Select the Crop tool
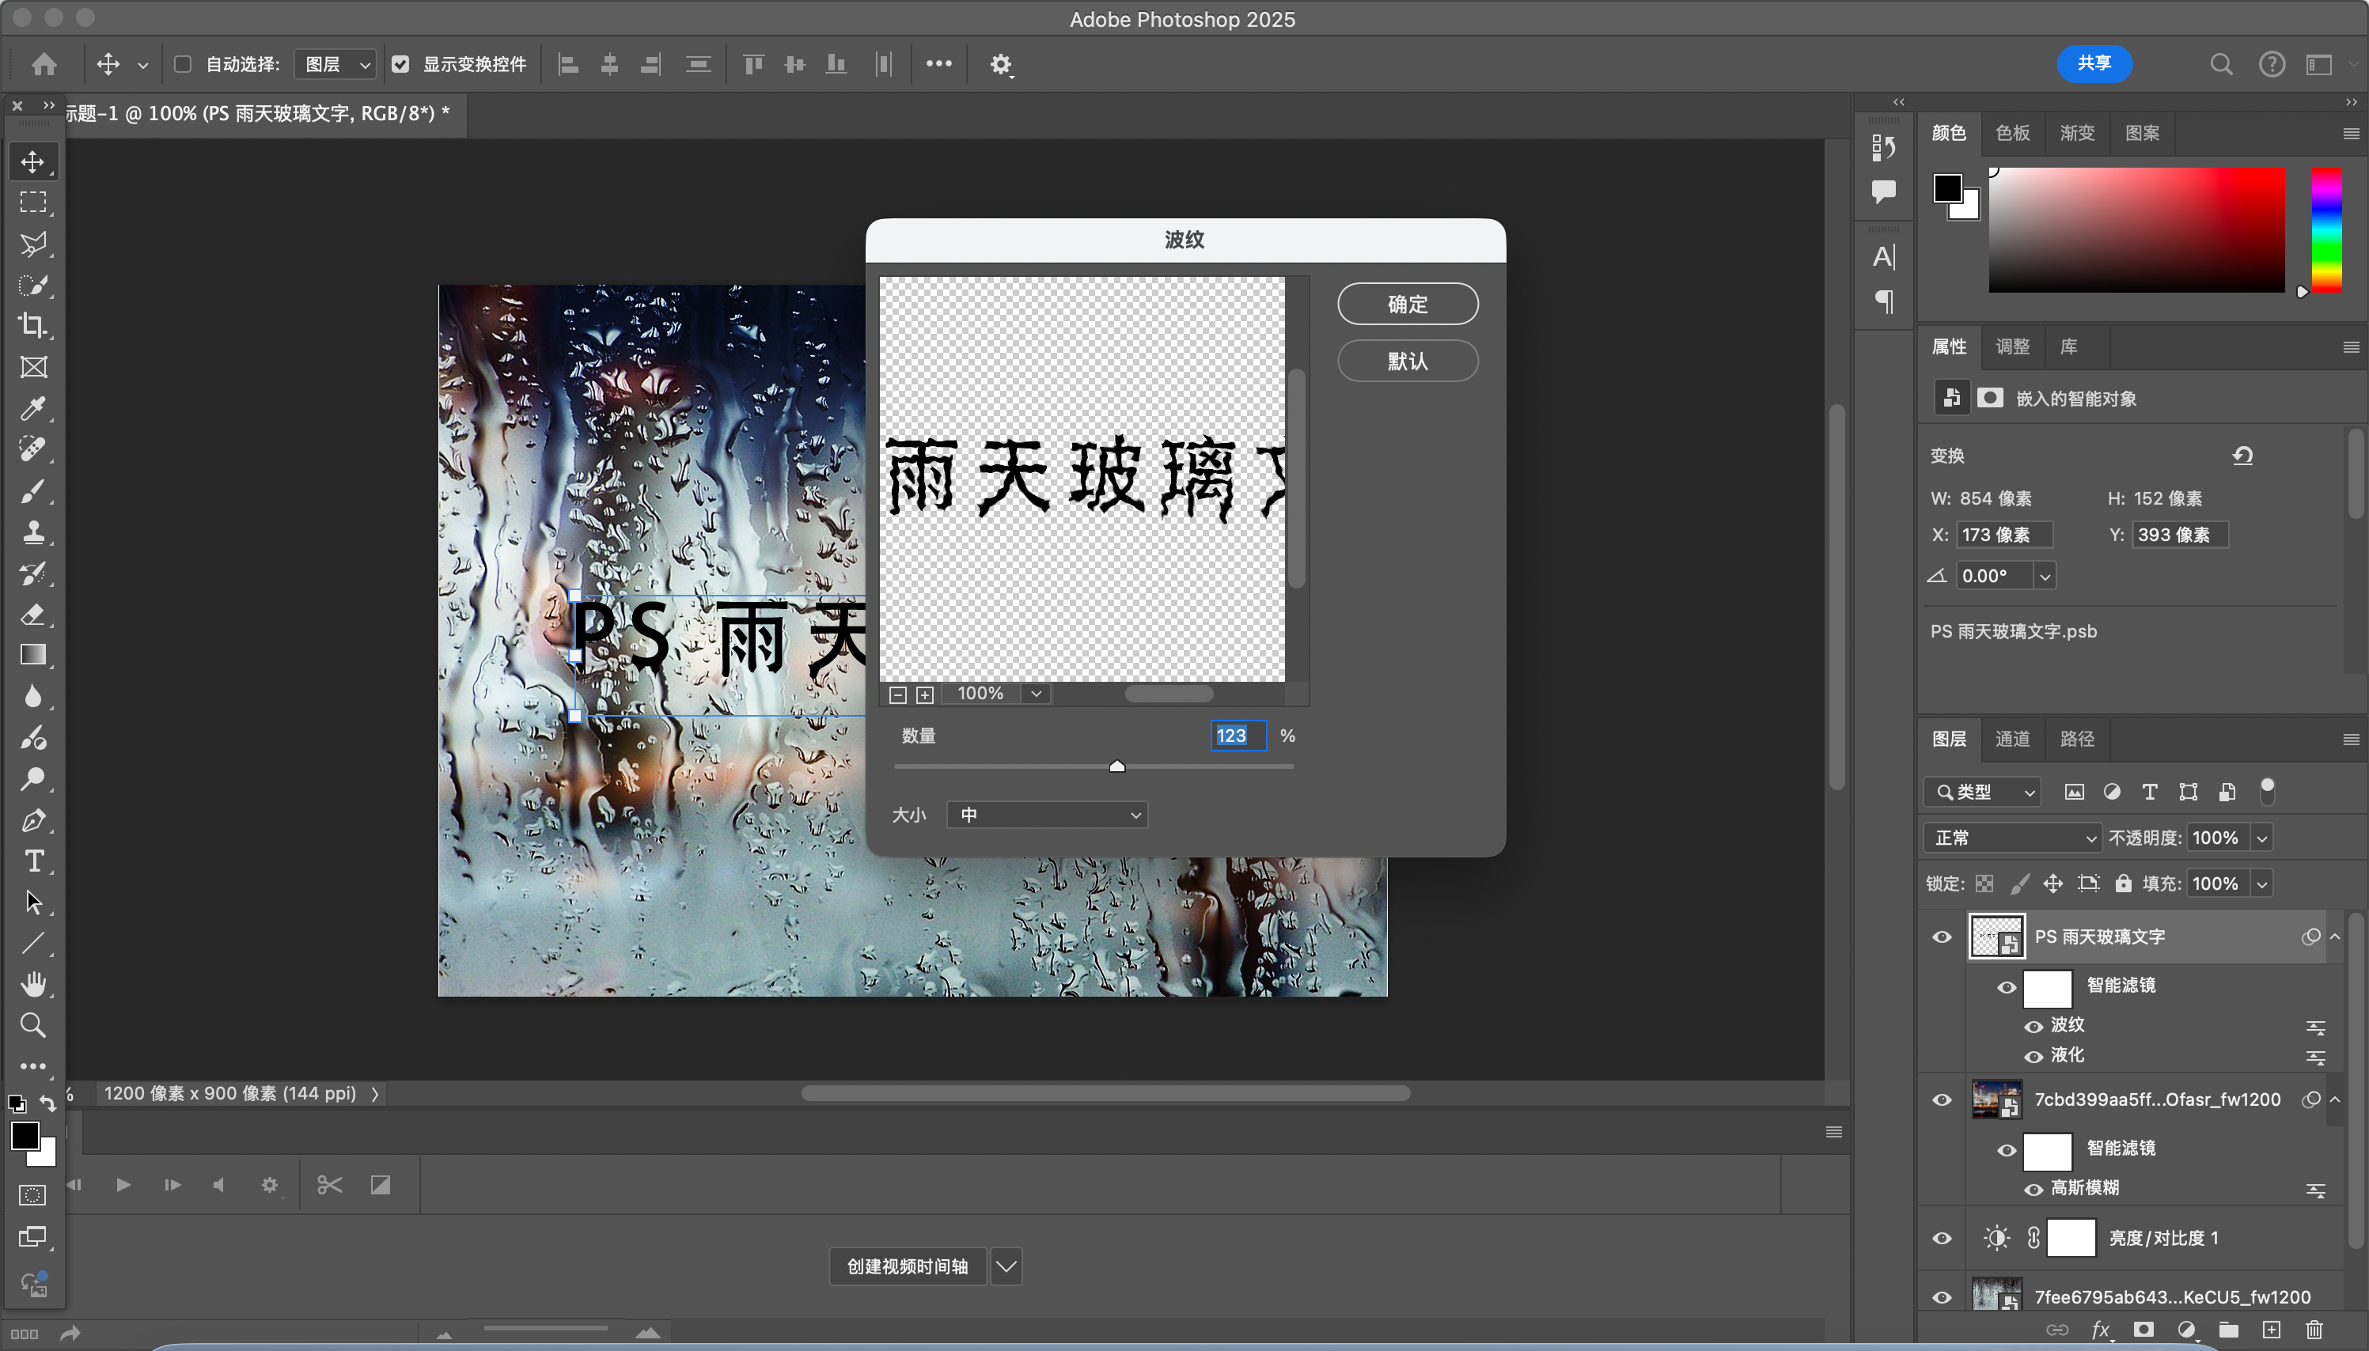Screen dimensions: 2369x1351 pyautogui.click(x=32, y=325)
